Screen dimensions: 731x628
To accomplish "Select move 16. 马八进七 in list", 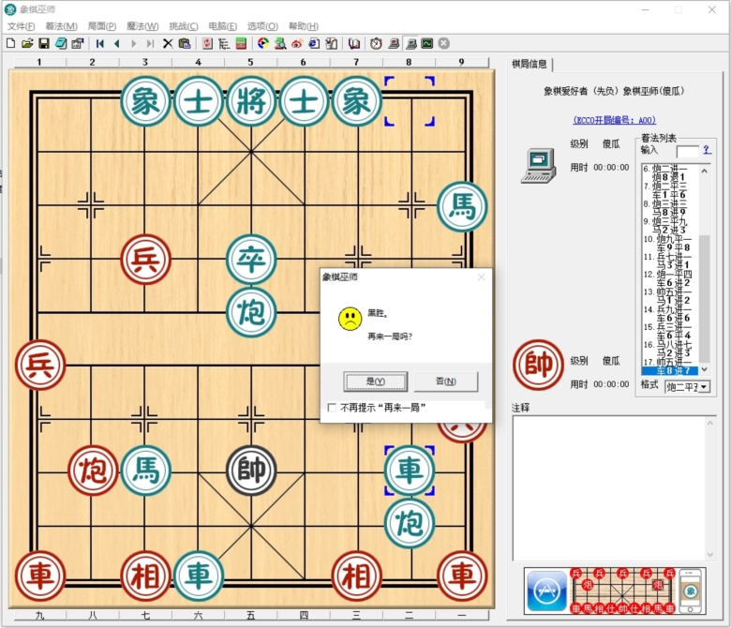I will (x=669, y=345).
